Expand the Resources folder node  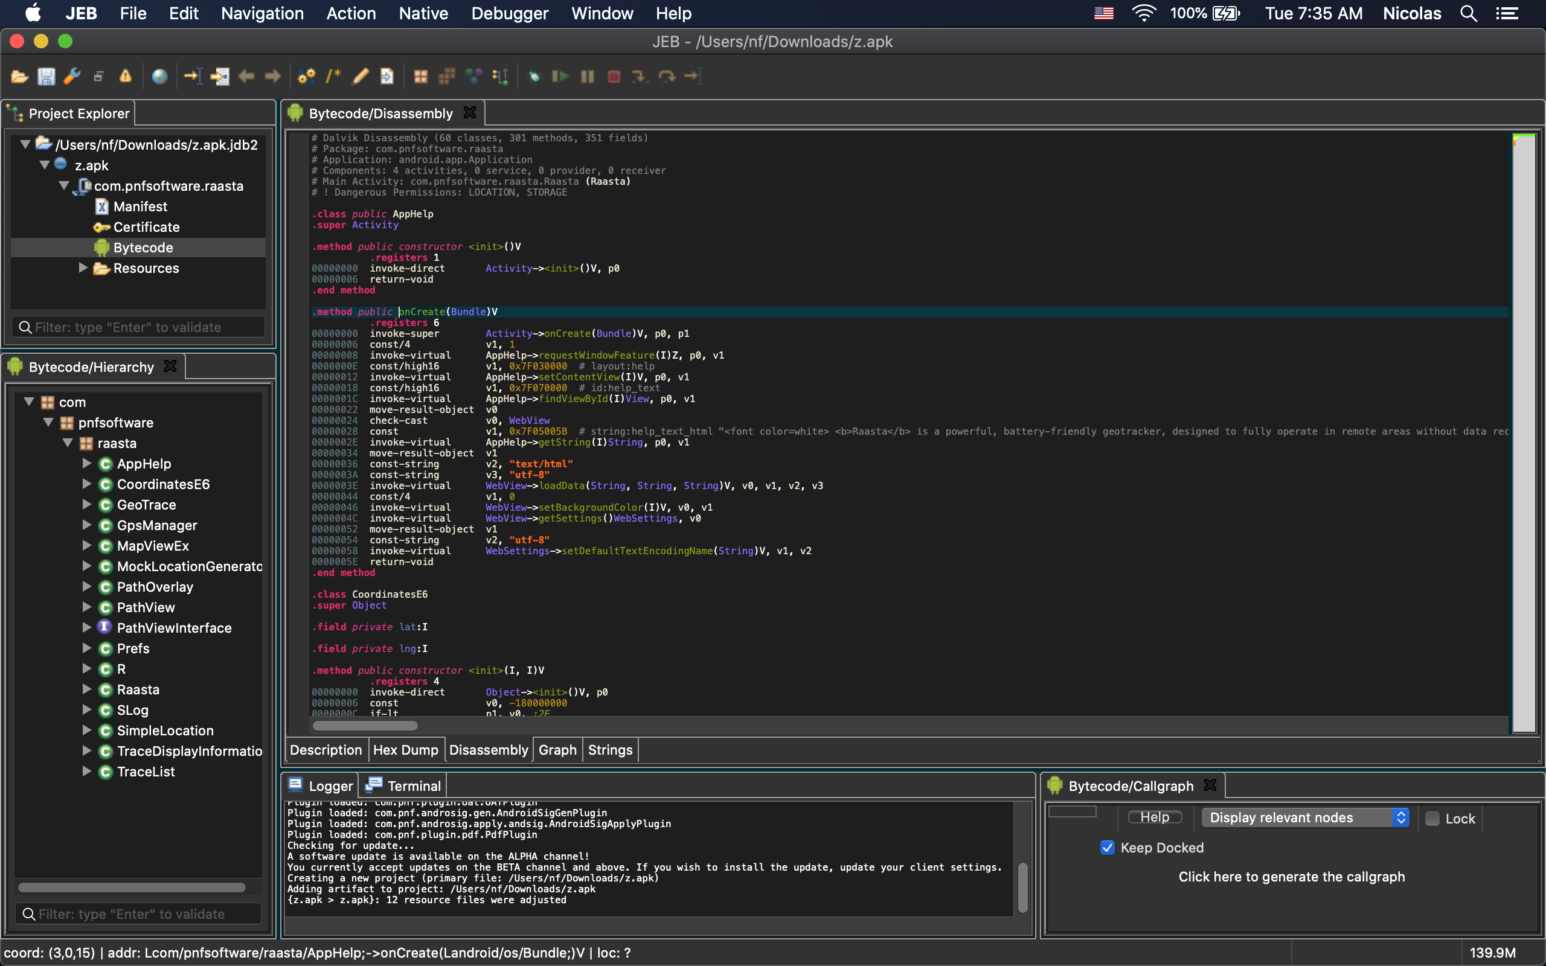pyautogui.click(x=83, y=267)
